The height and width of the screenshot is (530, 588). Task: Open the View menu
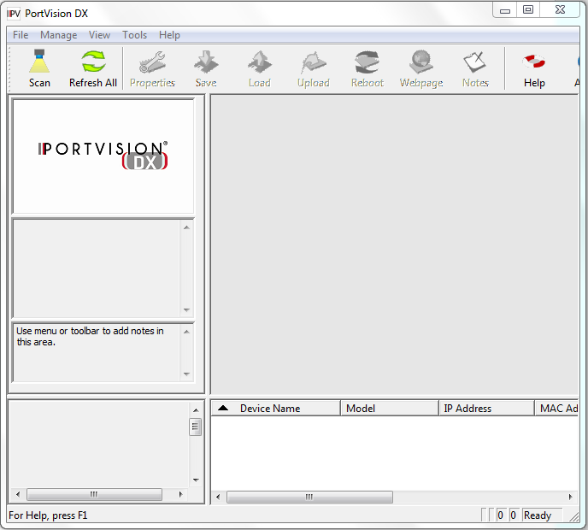(99, 35)
